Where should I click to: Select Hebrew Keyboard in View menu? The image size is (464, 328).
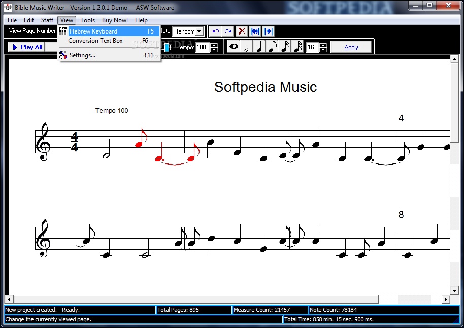(x=109, y=31)
